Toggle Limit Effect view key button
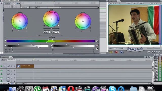This screenshot has width=162, height=91. 97,45
